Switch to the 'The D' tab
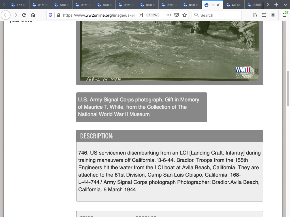The height and width of the screenshot is (217, 290). 18,5
